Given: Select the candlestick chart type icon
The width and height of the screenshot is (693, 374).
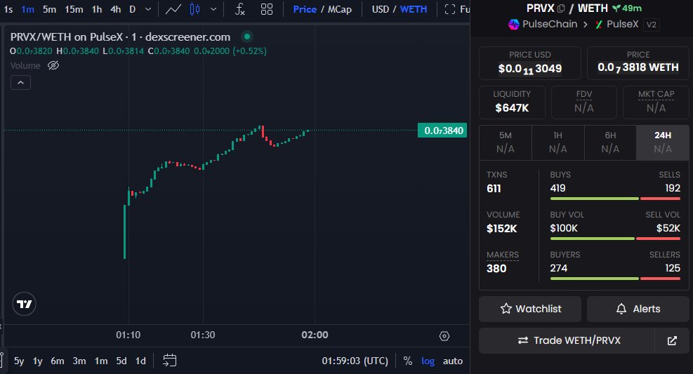Looking at the screenshot, I should coord(194,9).
